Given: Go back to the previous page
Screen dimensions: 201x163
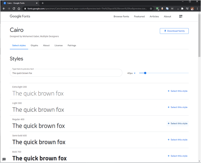Looking at the screenshot, I should pos(4,9).
